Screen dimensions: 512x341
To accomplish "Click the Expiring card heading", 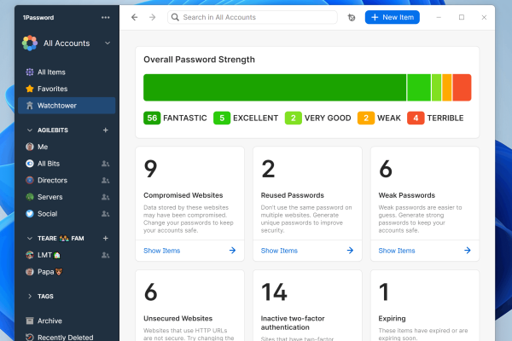I will [392, 319].
